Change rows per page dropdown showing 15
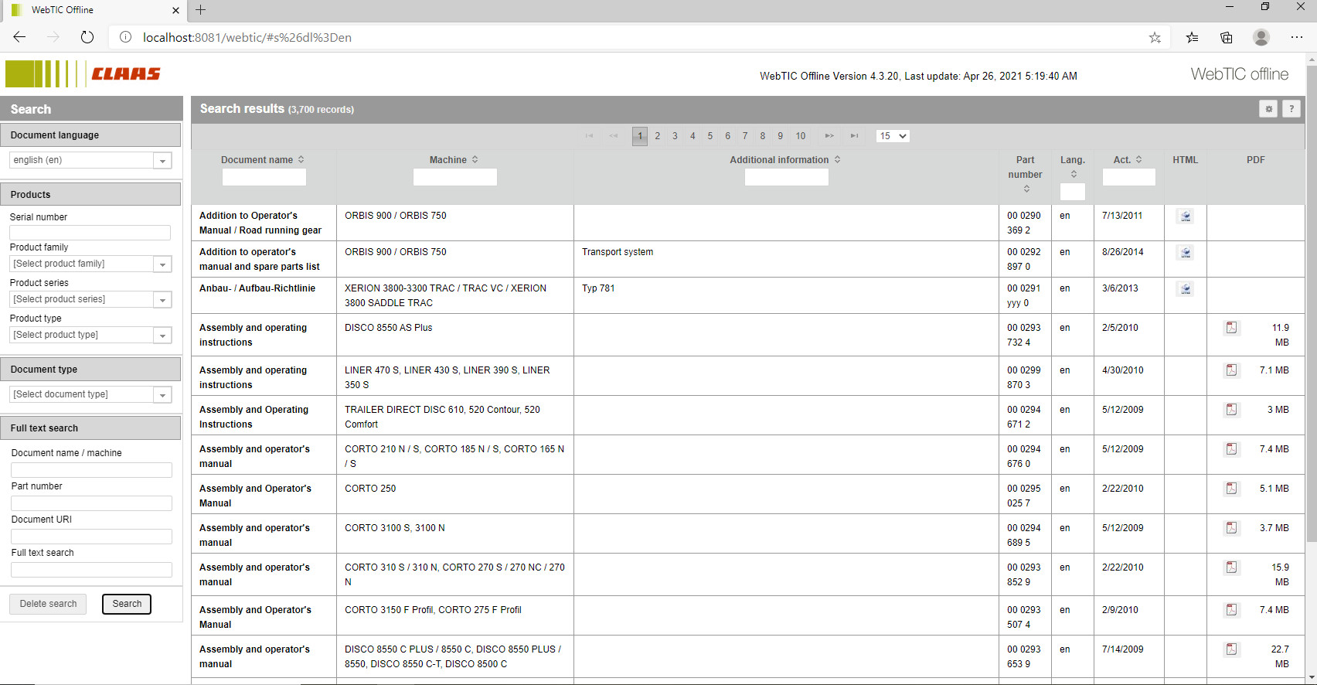Viewport: 1317px width, 685px height. (x=893, y=136)
